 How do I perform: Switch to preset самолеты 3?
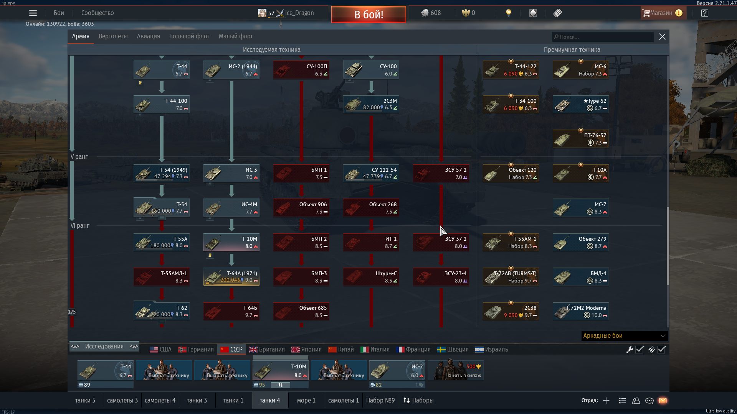pos(122,401)
